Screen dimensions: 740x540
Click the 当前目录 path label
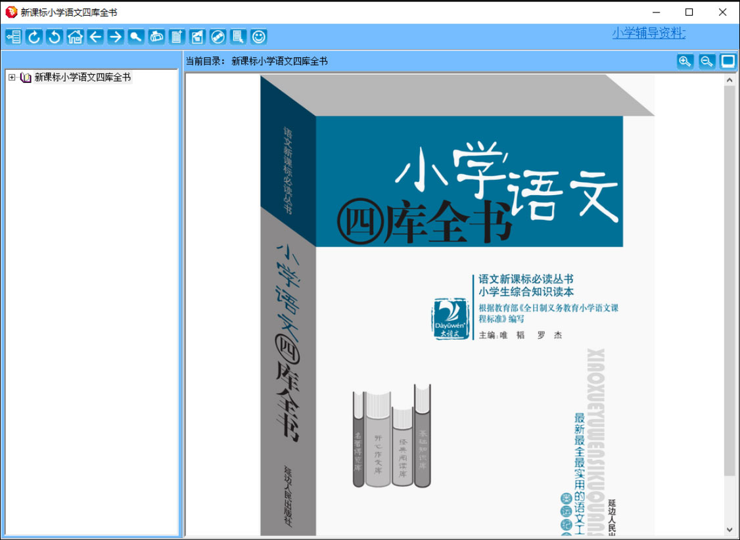point(257,61)
